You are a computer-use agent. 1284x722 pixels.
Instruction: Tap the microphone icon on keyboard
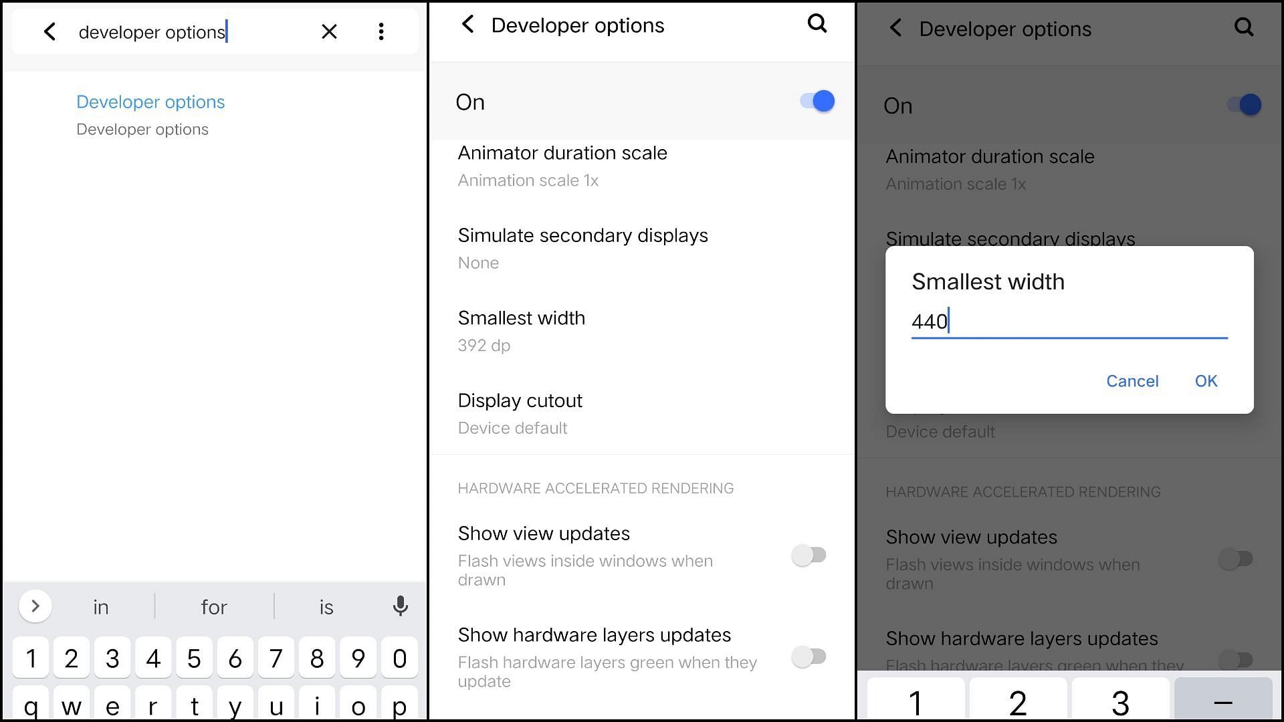point(399,606)
